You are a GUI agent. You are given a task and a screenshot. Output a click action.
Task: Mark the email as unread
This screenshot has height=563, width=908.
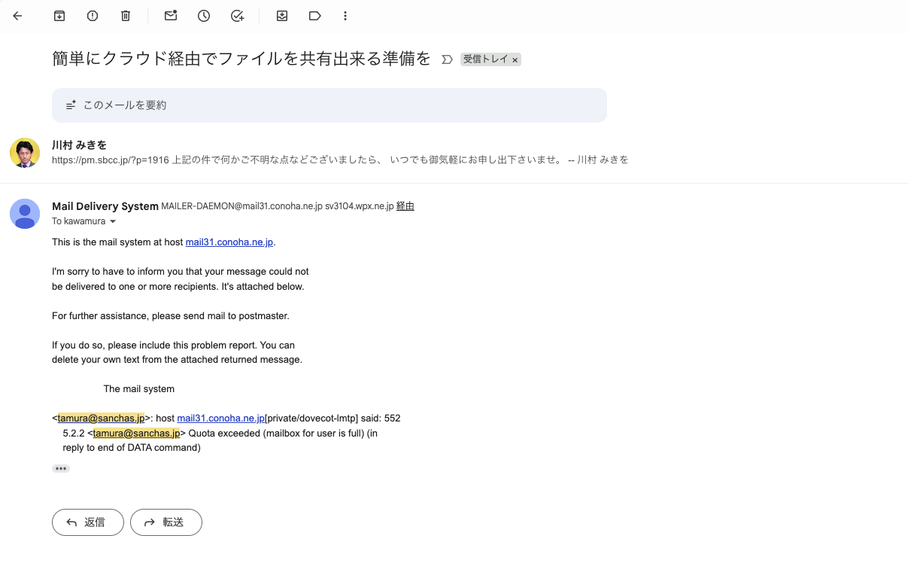pyautogui.click(x=171, y=16)
